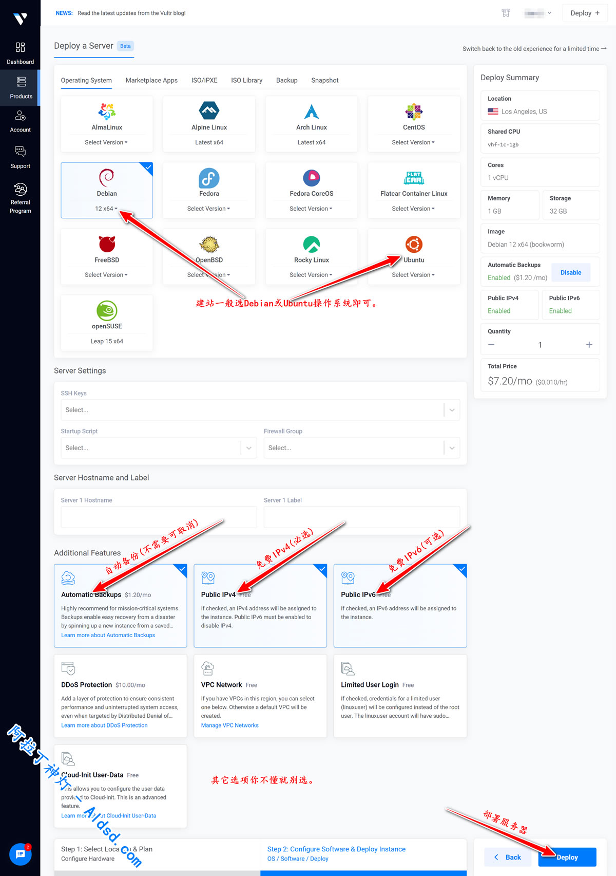The image size is (616, 876).
Task: Select Flatcar Container Linux icon
Action: click(x=414, y=178)
